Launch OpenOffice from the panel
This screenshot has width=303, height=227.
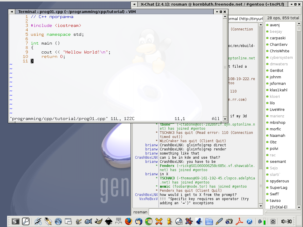coord(38,221)
